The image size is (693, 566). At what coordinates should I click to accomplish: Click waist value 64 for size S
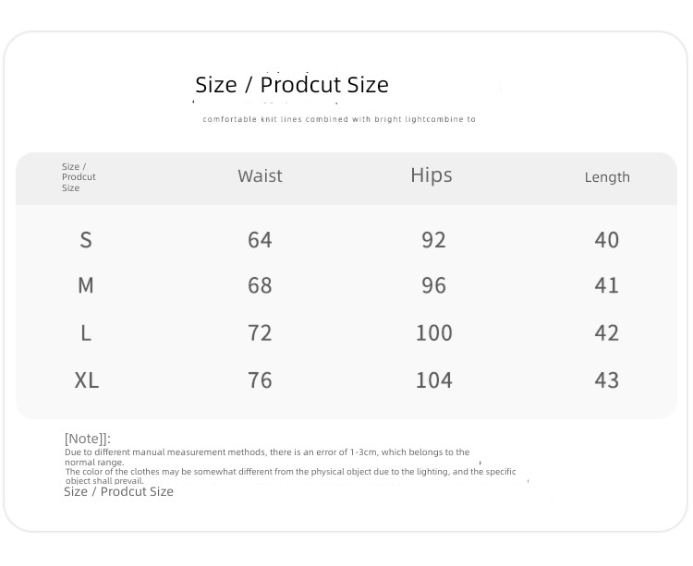[x=260, y=240]
